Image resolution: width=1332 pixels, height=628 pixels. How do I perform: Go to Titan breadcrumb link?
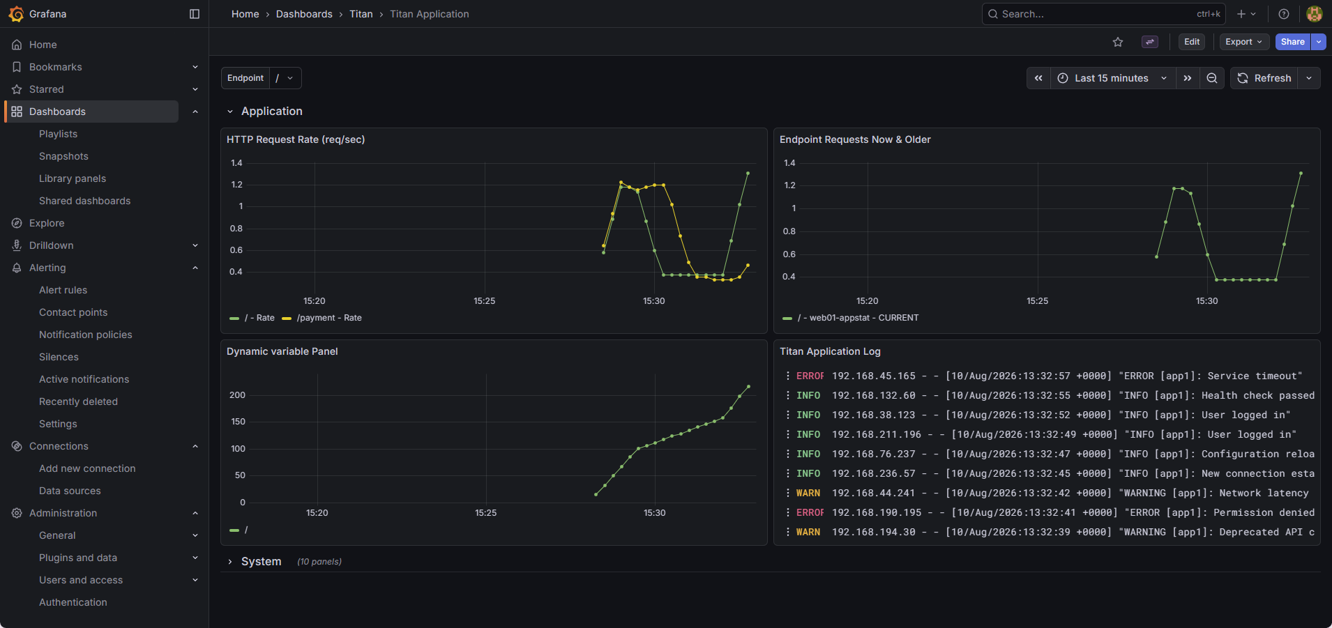361,14
